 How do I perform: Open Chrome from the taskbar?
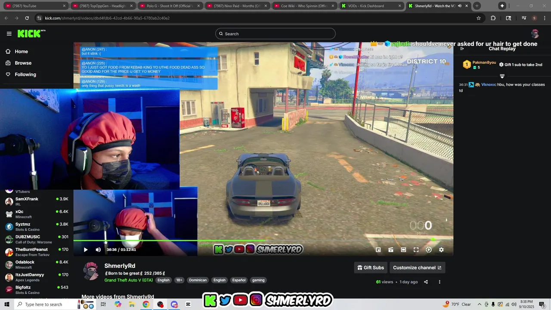pos(146,304)
